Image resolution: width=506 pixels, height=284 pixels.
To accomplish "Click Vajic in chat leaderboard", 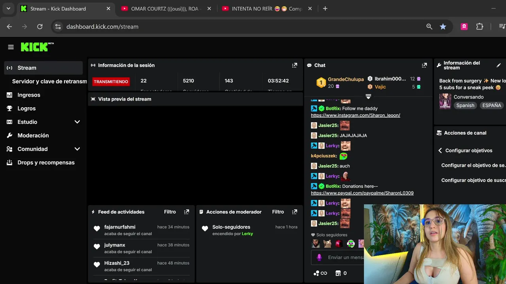I will [x=380, y=87].
